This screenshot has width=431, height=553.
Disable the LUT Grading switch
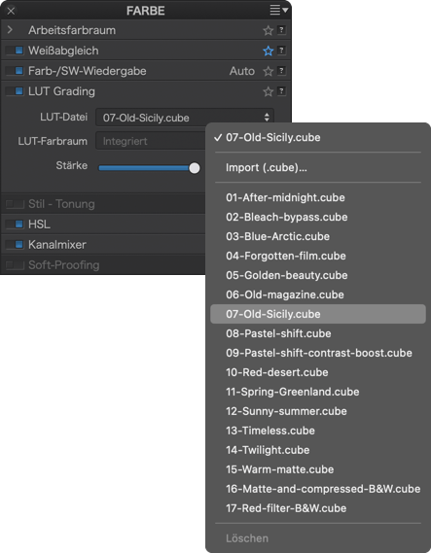click(15, 91)
